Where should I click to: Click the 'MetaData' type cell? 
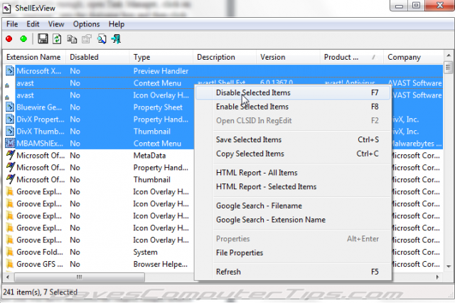[149, 156]
